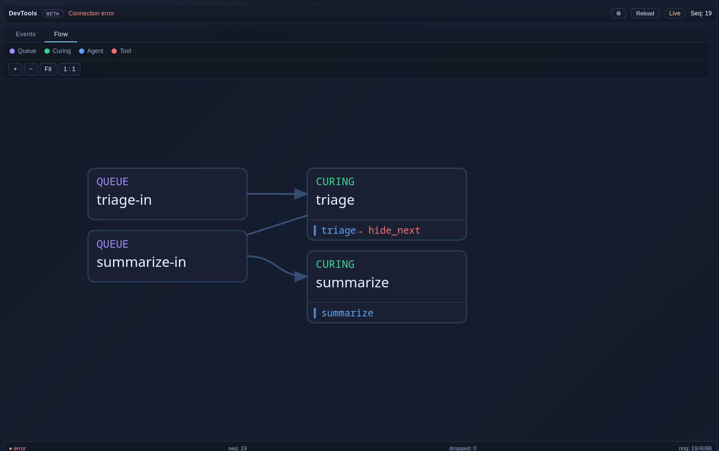
Task: Click the Seq: 19 counter in header
Action: (x=701, y=13)
